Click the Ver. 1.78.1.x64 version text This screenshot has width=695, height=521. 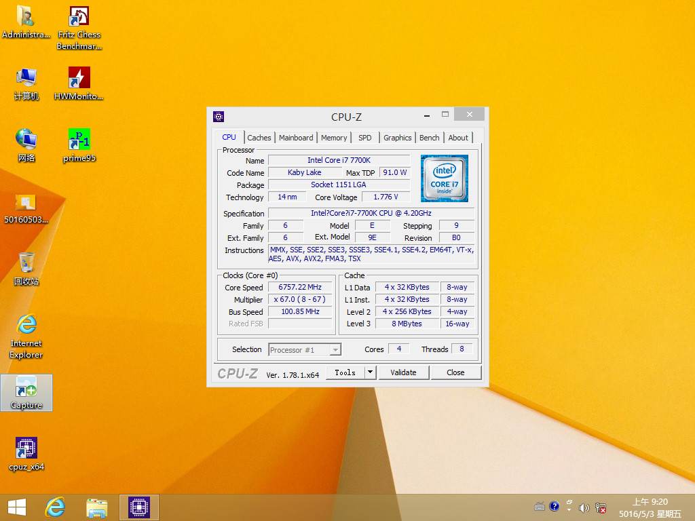tap(293, 375)
